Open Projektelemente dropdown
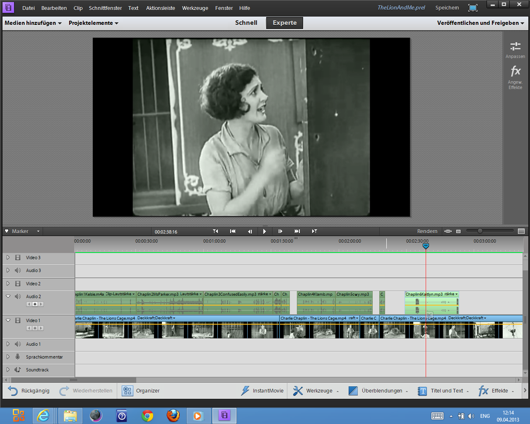Image resolution: width=530 pixels, height=424 pixels. tap(94, 23)
